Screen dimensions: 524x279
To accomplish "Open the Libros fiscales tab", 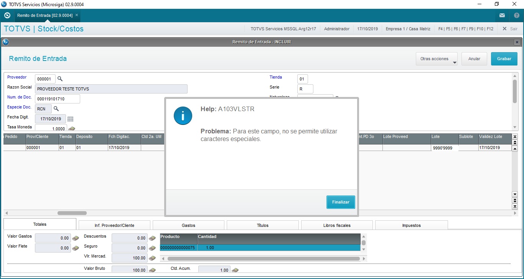I will [337, 225].
